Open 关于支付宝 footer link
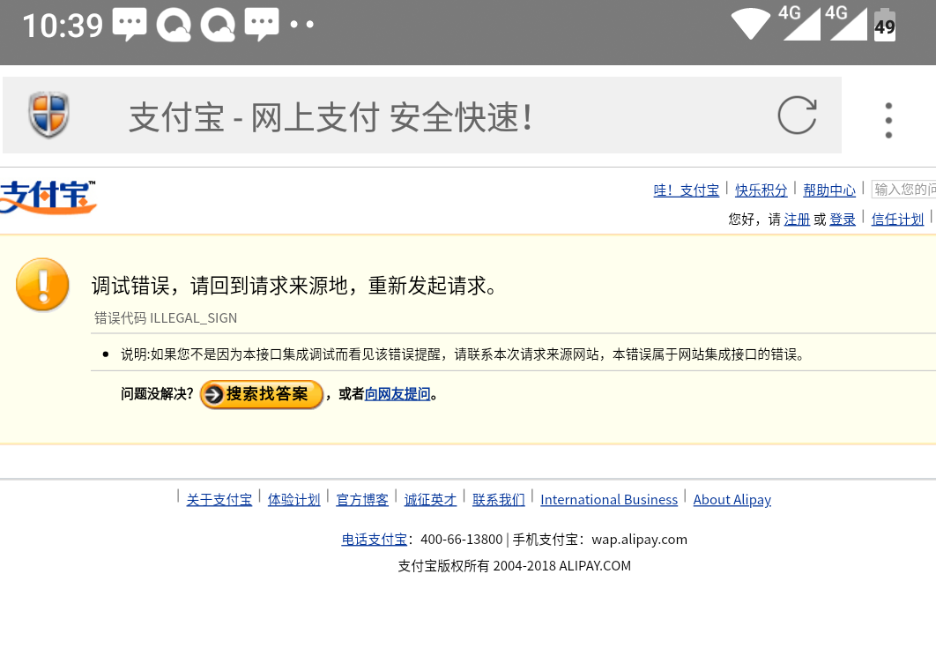 tap(219, 500)
